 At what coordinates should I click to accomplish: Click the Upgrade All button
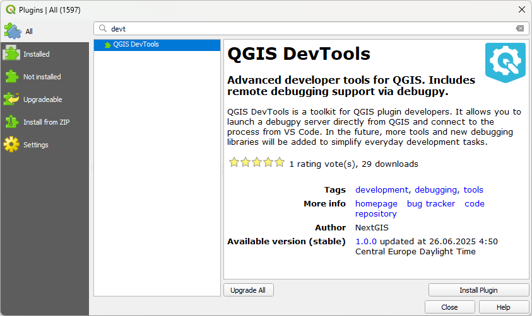click(x=249, y=290)
